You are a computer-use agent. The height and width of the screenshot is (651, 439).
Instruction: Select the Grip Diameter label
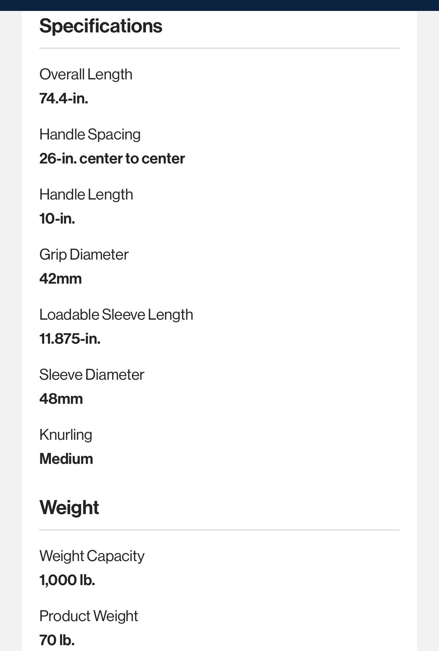tap(84, 255)
